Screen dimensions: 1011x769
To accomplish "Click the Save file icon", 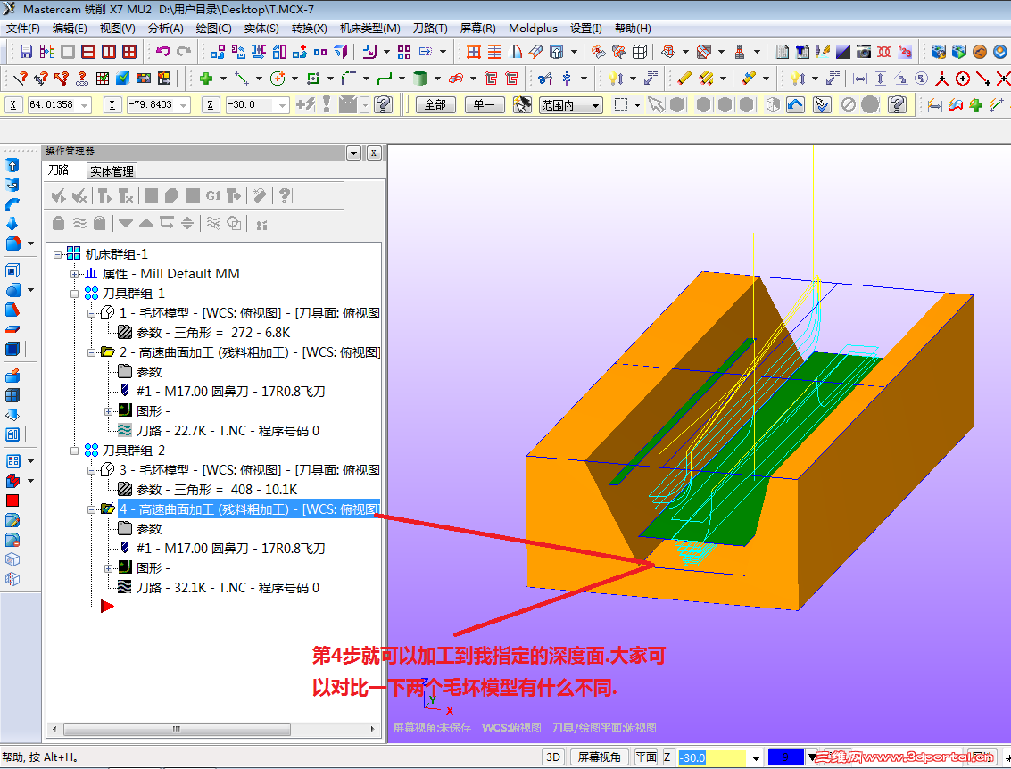I will pos(27,52).
